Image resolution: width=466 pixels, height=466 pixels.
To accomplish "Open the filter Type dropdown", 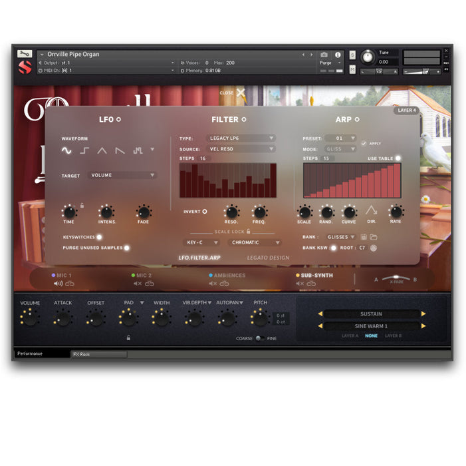I will click(241, 138).
